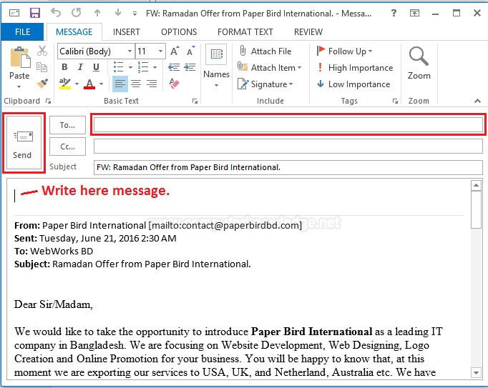
Task: Click the message body scroll down arrow
Action: (x=476, y=372)
